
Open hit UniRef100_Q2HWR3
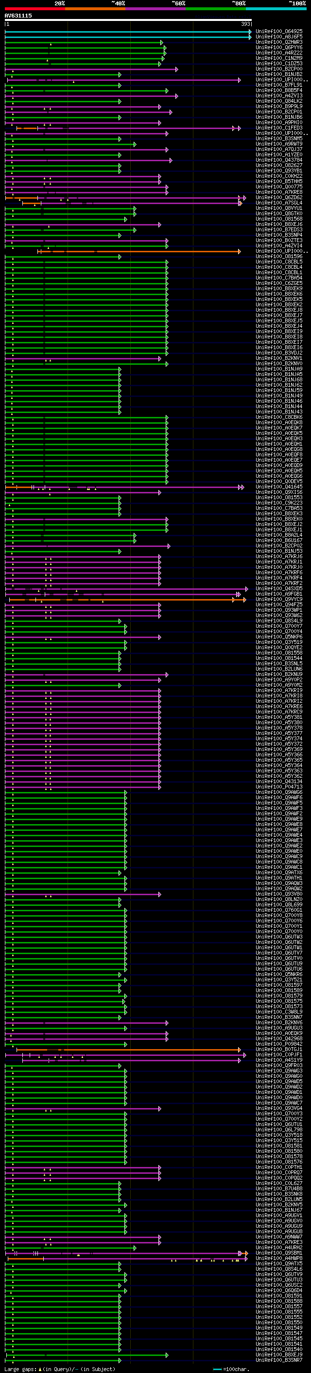point(279,42)
